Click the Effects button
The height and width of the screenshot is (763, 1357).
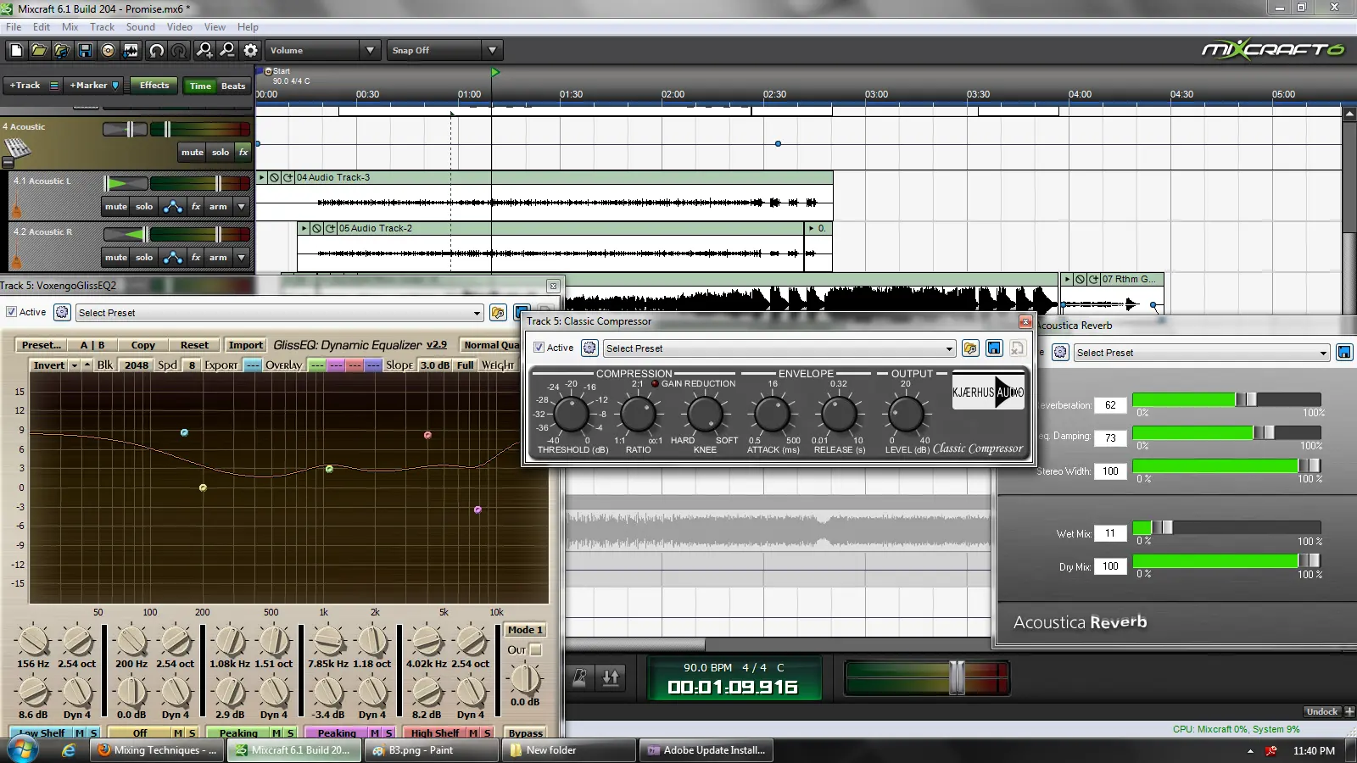154,86
